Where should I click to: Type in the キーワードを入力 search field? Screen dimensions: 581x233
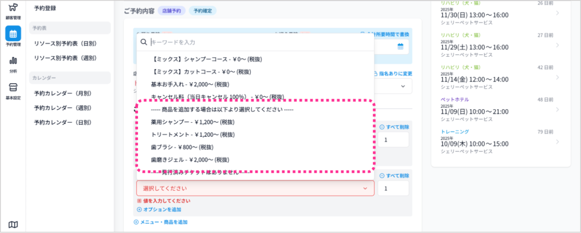point(255,42)
